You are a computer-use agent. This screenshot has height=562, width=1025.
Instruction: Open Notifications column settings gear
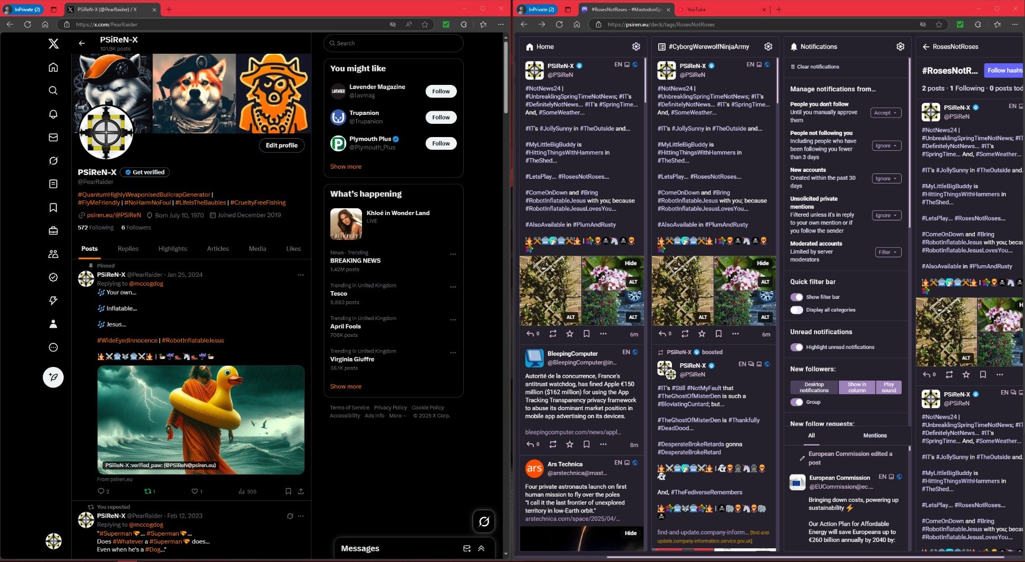[x=900, y=46]
